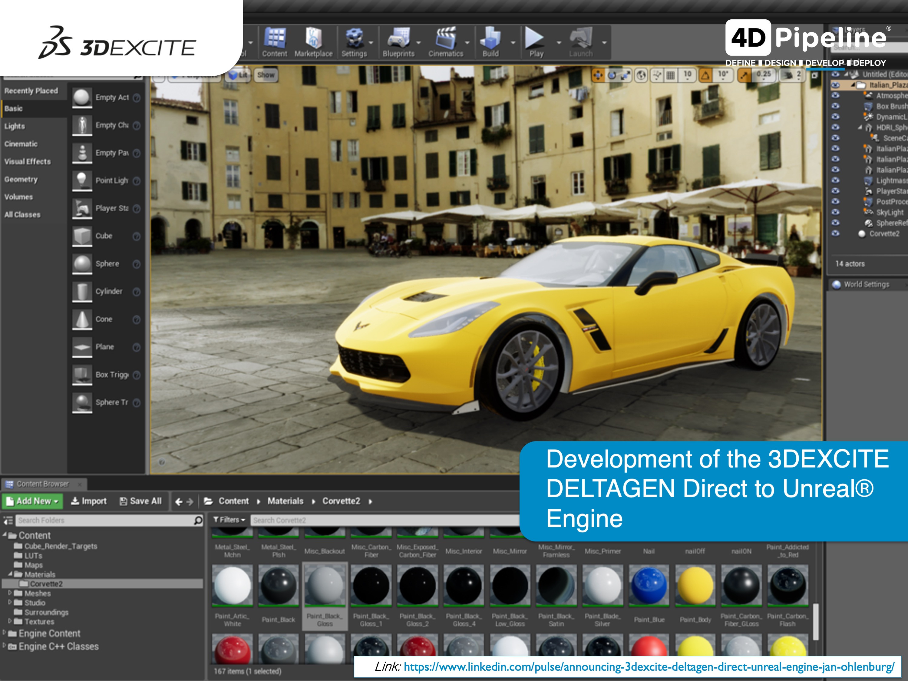Screen dimensions: 908x681
Task: Click the Add New button in the Content Browser
Action: (x=33, y=501)
